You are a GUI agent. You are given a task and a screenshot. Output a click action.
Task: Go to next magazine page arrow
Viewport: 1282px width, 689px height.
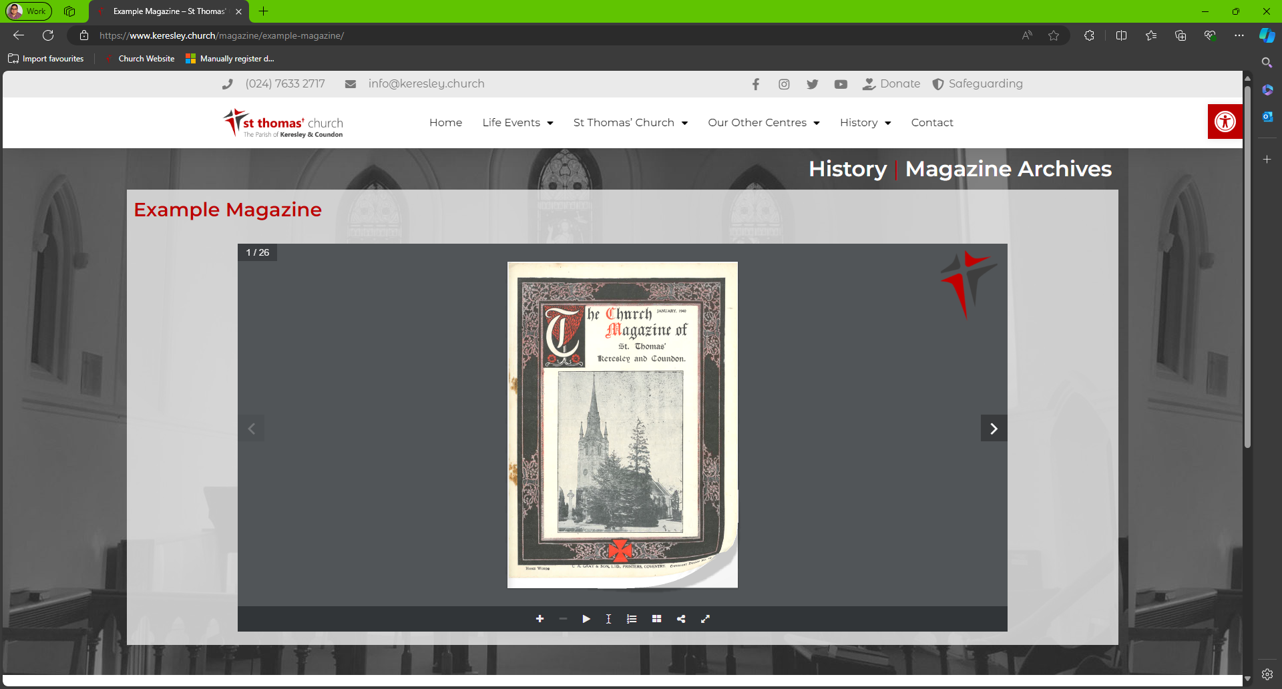coord(994,429)
